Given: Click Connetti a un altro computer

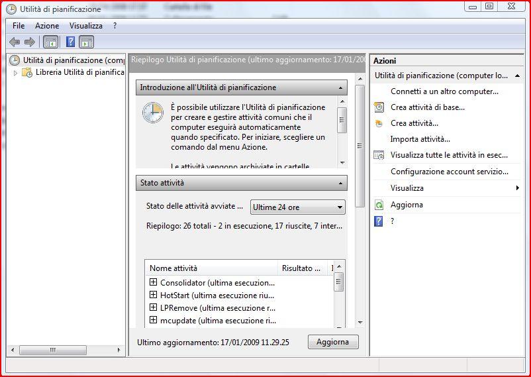Looking at the screenshot, I should pyautogui.click(x=444, y=91).
